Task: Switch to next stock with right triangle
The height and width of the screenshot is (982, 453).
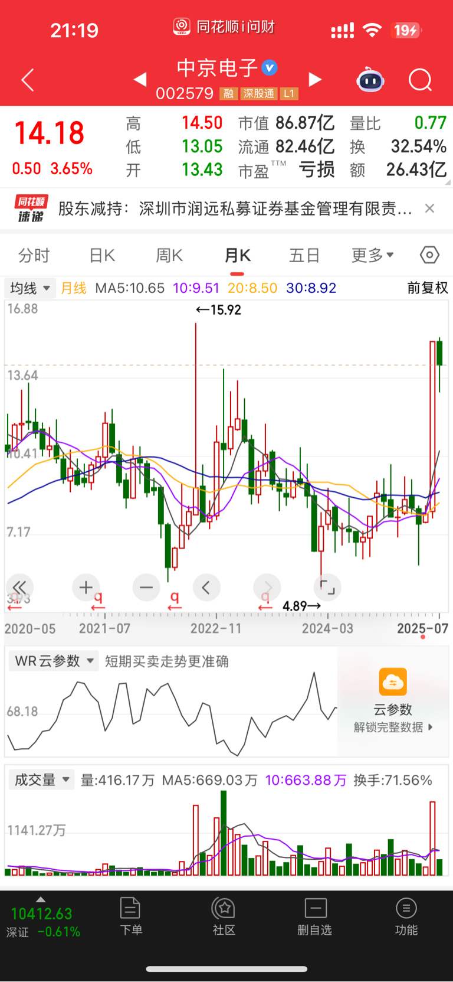Action: tap(316, 79)
